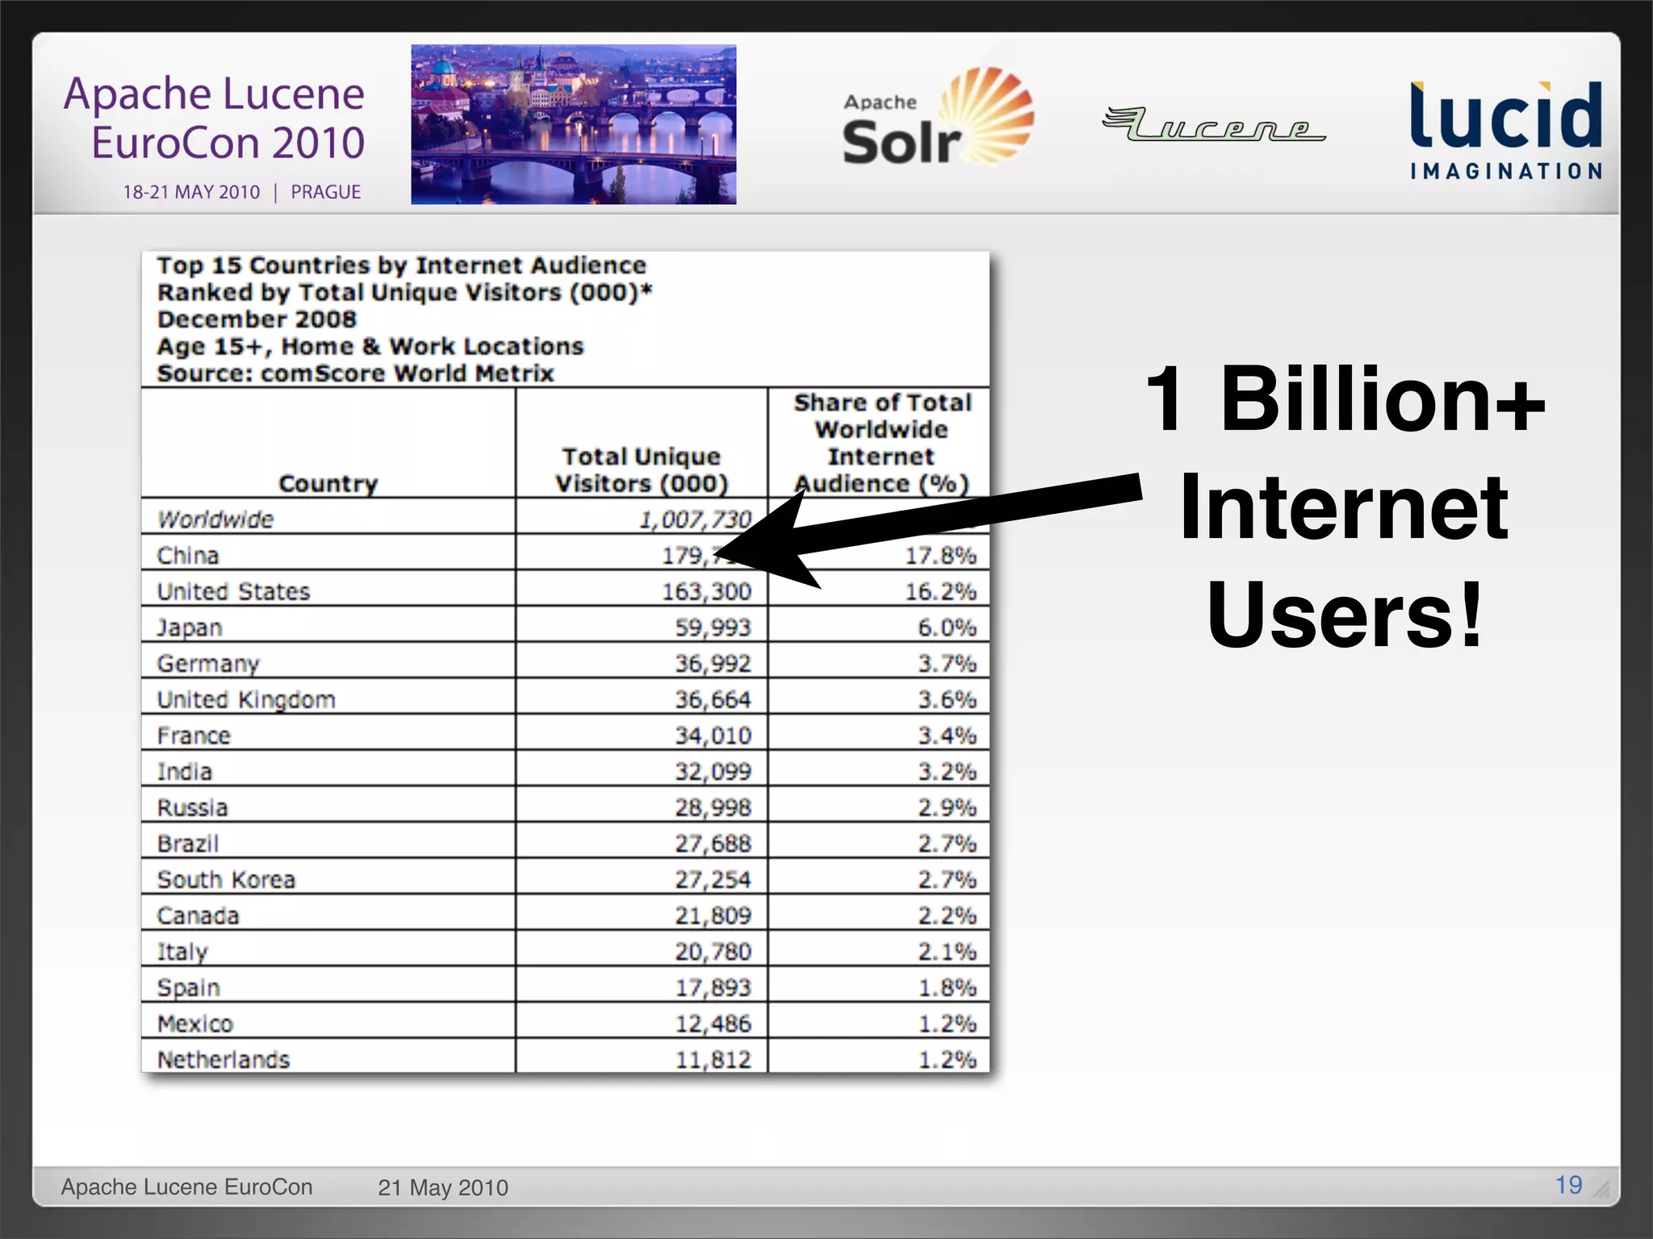Click the 59,993 visitors value
The width and height of the screenshot is (1653, 1239).
pyautogui.click(x=713, y=627)
